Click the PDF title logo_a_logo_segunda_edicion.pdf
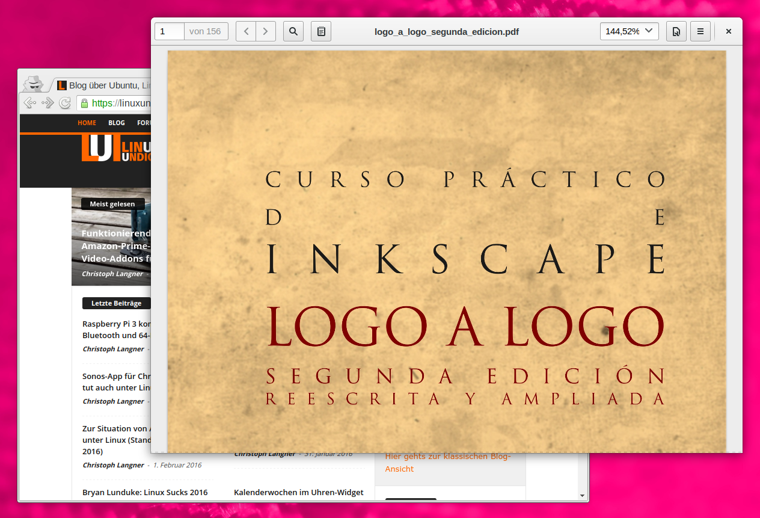Image resolution: width=760 pixels, height=518 pixels. point(447,31)
